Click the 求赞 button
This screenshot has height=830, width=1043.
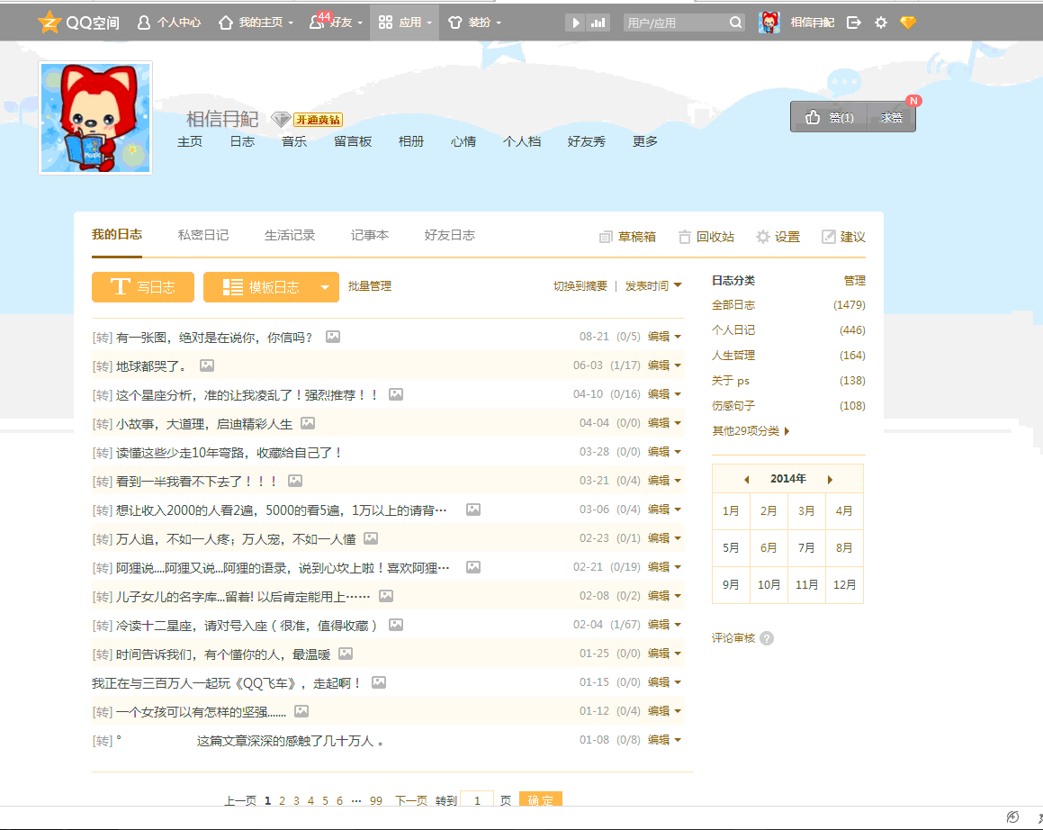(891, 117)
